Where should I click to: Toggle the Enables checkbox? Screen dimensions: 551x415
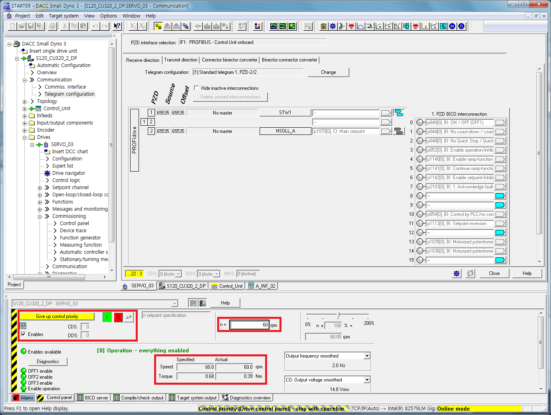(x=23, y=334)
